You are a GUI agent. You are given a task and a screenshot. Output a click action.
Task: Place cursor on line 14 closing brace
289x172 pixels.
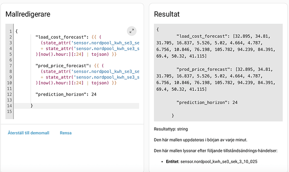point(32,106)
